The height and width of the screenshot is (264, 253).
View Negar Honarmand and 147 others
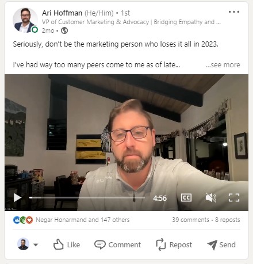83,220
